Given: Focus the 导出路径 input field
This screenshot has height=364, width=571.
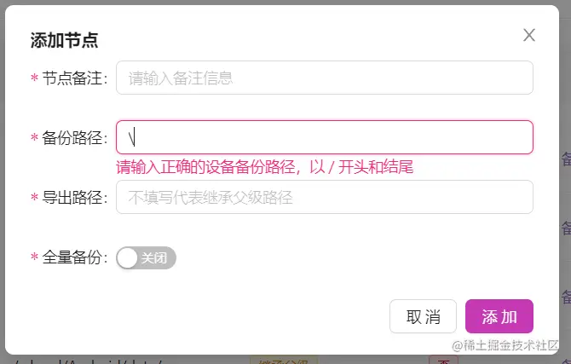Looking at the screenshot, I should click(x=325, y=197).
